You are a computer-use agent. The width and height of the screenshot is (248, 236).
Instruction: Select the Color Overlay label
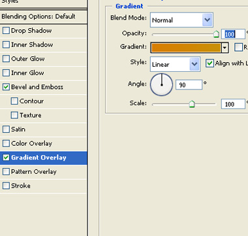pyautogui.click(x=31, y=143)
